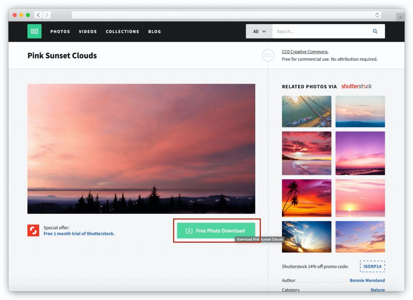The image size is (413, 300).
Task: Open the pastel clouds over mountains thumbnail
Action: click(x=360, y=111)
